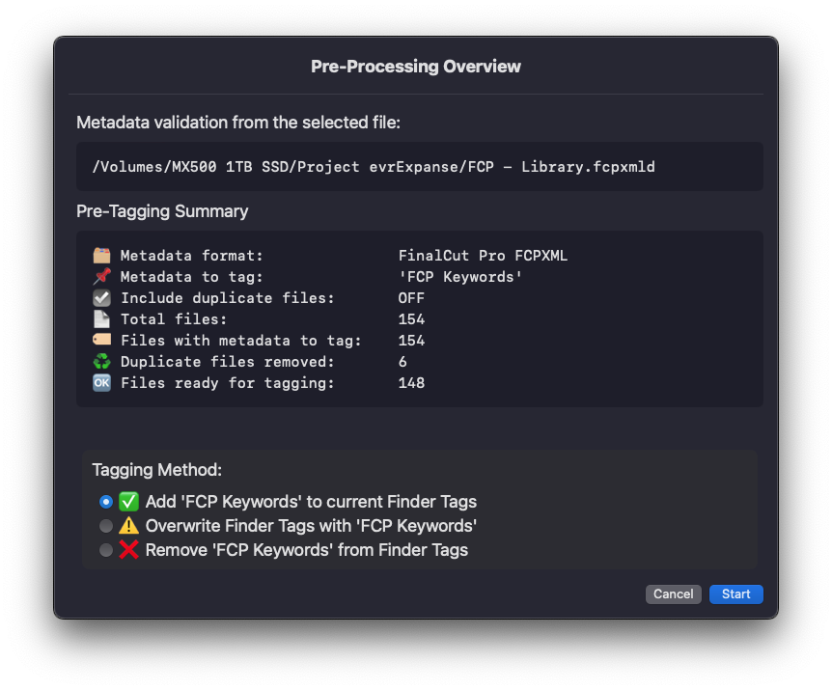This screenshot has height=690, width=832.
Task: Click the document icon beside Total files
Action: point(101,319)
